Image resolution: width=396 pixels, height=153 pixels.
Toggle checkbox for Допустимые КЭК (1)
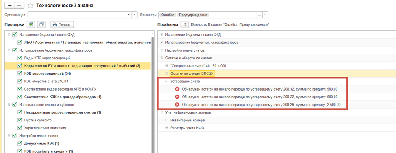[20, 143]
